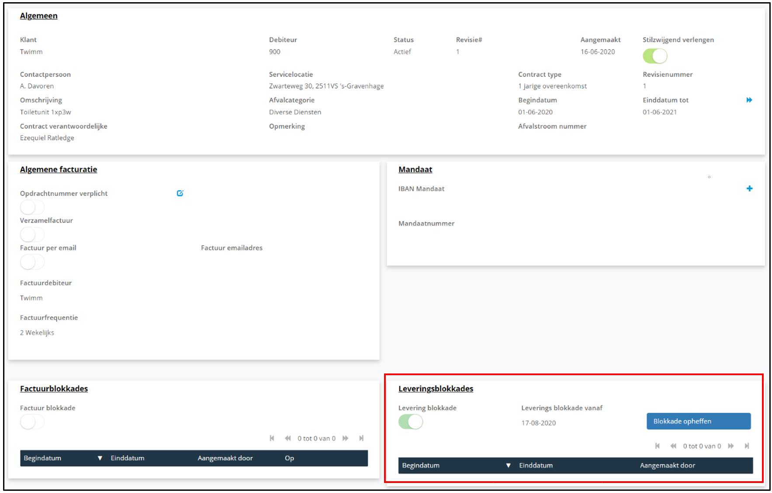Click the Algemeen section heading
The width and height of the screenshot is (772, 493).
click(x=38, y=16)
